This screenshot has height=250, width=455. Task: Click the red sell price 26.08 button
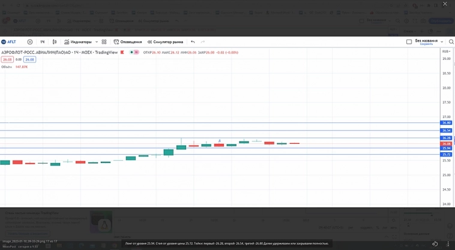7,59
